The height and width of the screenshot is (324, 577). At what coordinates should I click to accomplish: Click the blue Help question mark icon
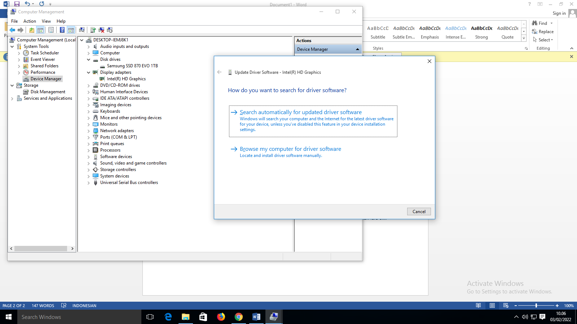pos(62,30)
